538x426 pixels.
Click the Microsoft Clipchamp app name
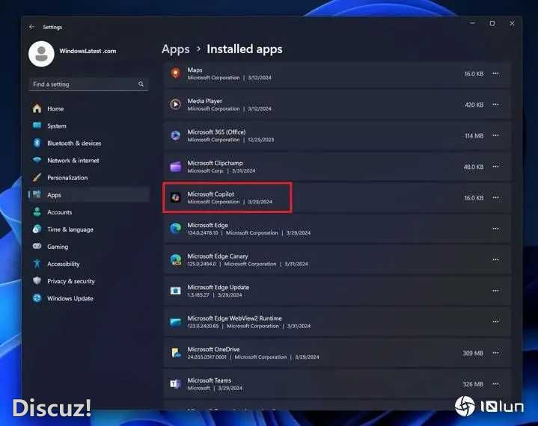coord(215,163)
